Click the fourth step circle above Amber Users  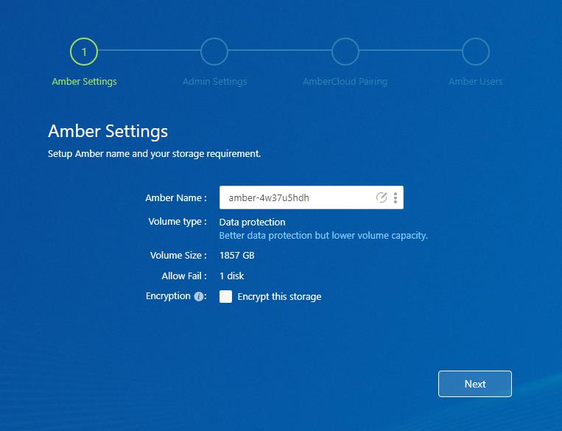pos(475,52)
